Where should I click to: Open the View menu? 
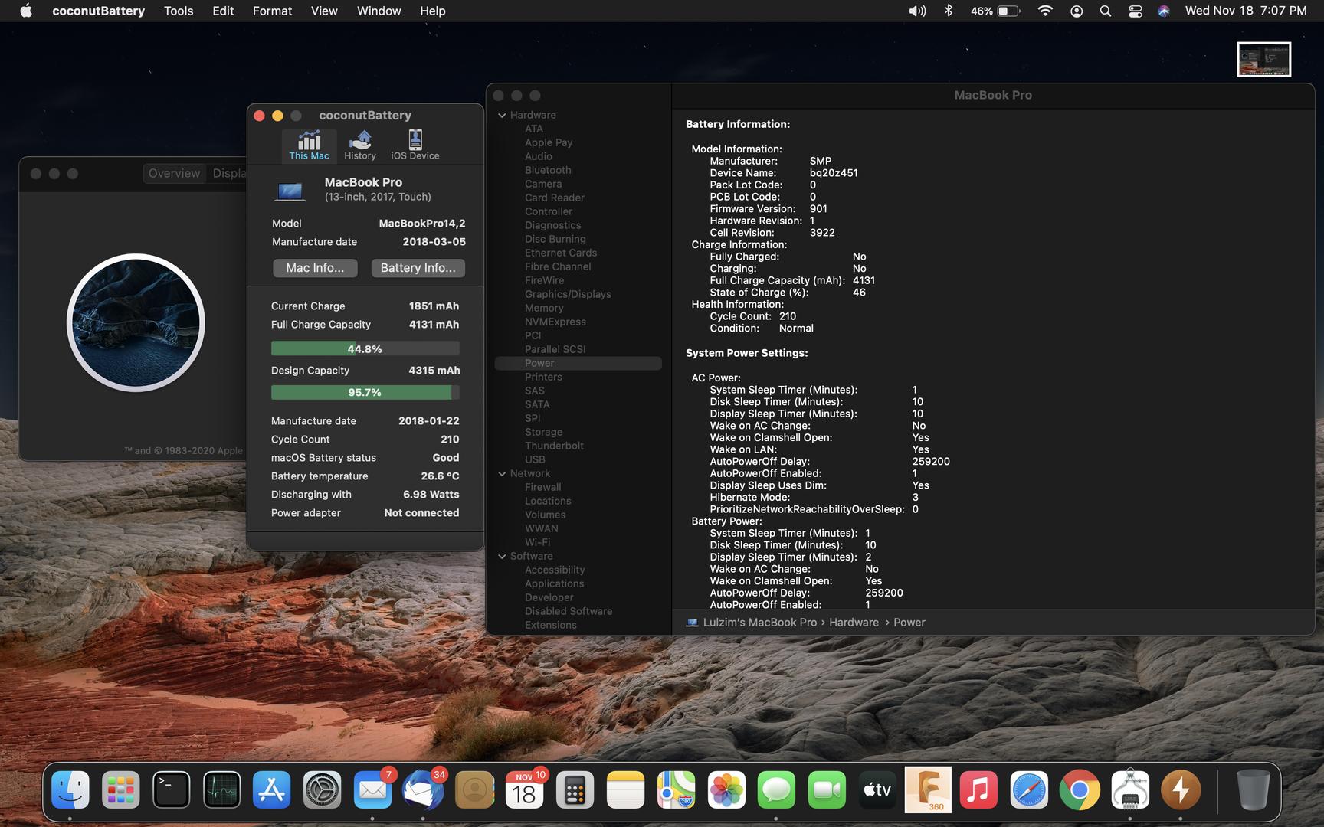pos(324,11)
